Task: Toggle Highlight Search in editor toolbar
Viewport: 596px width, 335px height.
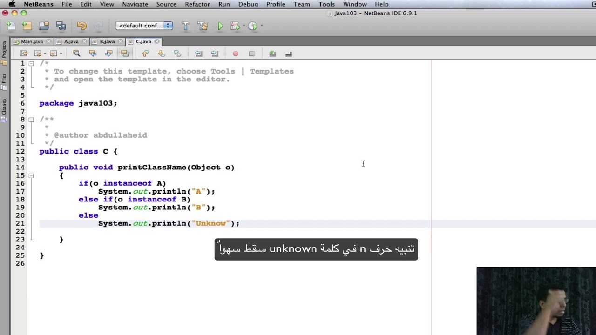Action: point(124,54)
